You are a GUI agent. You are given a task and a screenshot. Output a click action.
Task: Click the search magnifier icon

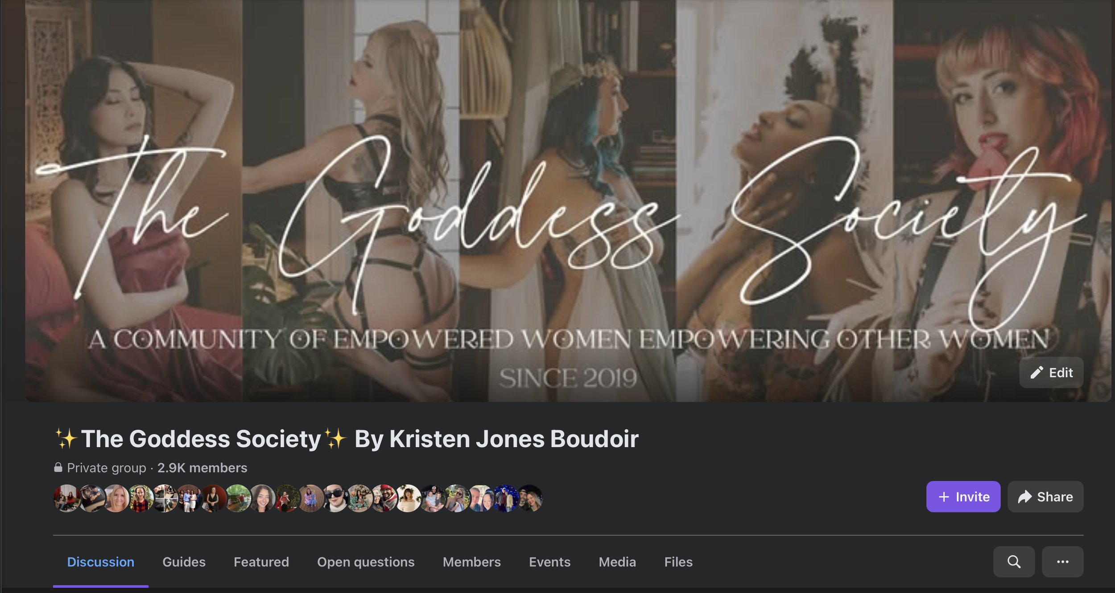1013,561
